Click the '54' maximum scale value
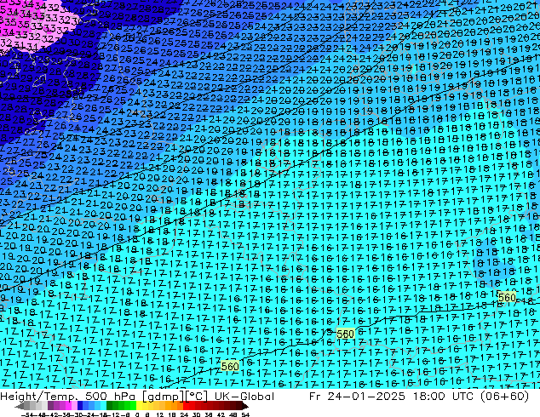Image resolution: width=540 pixels, height=417 pixels. coord(245,414)
